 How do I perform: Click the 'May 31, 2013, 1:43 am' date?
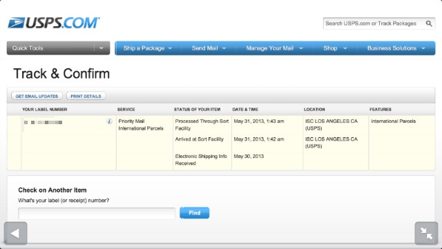[259, 121]
